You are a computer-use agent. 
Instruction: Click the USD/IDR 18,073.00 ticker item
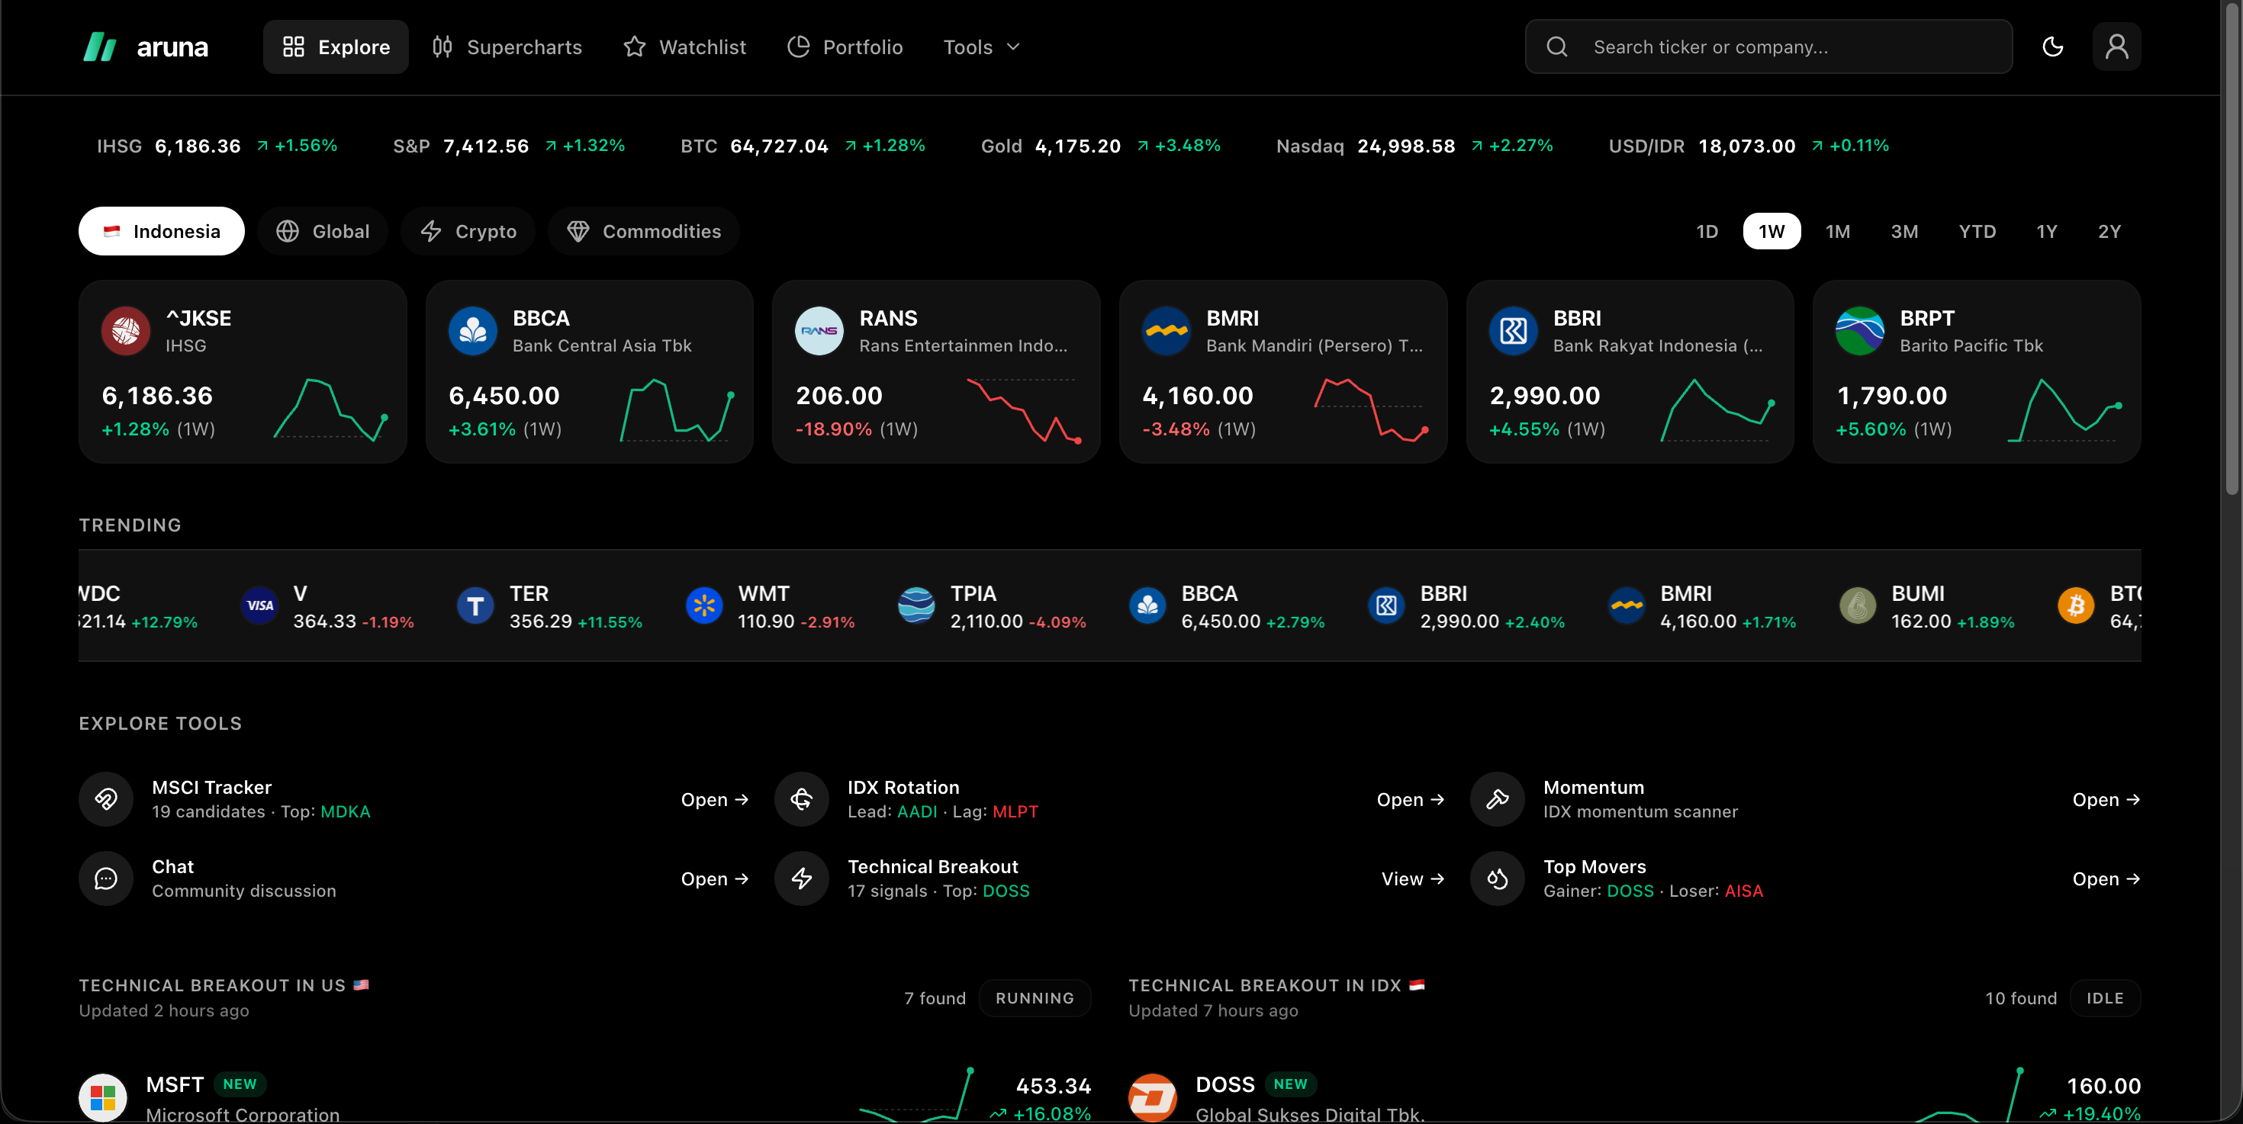coord(1749,146)
